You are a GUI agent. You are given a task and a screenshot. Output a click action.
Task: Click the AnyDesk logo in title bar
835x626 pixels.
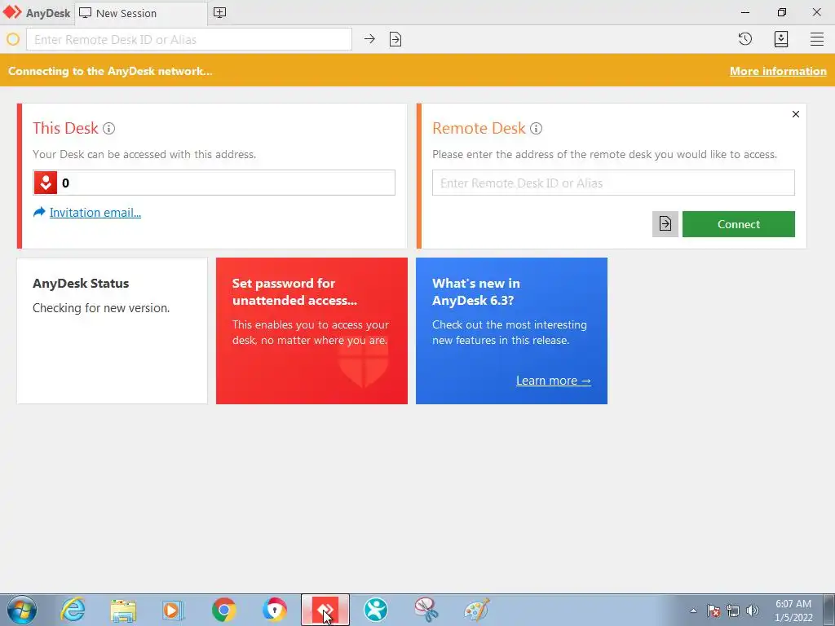pyautogui.click(x=11, y=12)
